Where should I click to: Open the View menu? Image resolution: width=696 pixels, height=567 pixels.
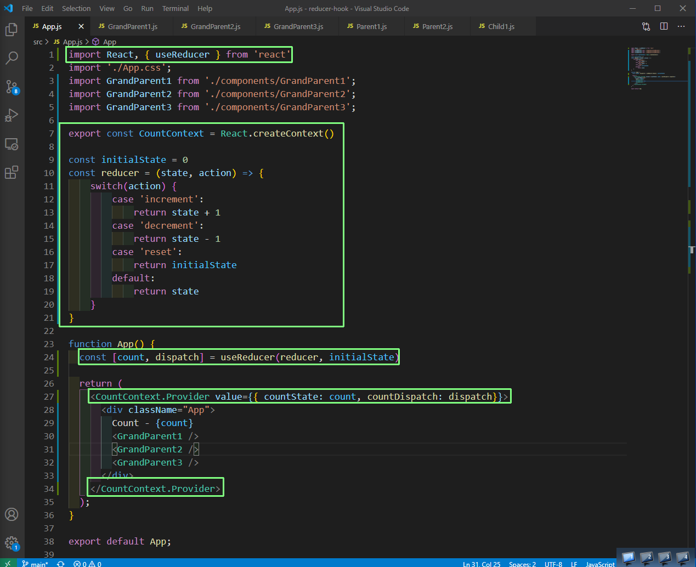pos(107,8)
